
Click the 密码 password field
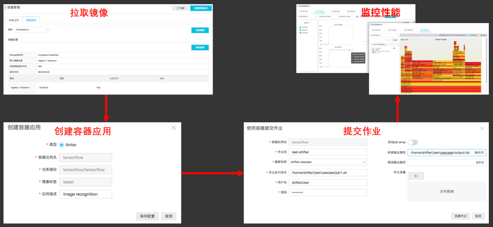pyautogui.click(x=328, y=193)
